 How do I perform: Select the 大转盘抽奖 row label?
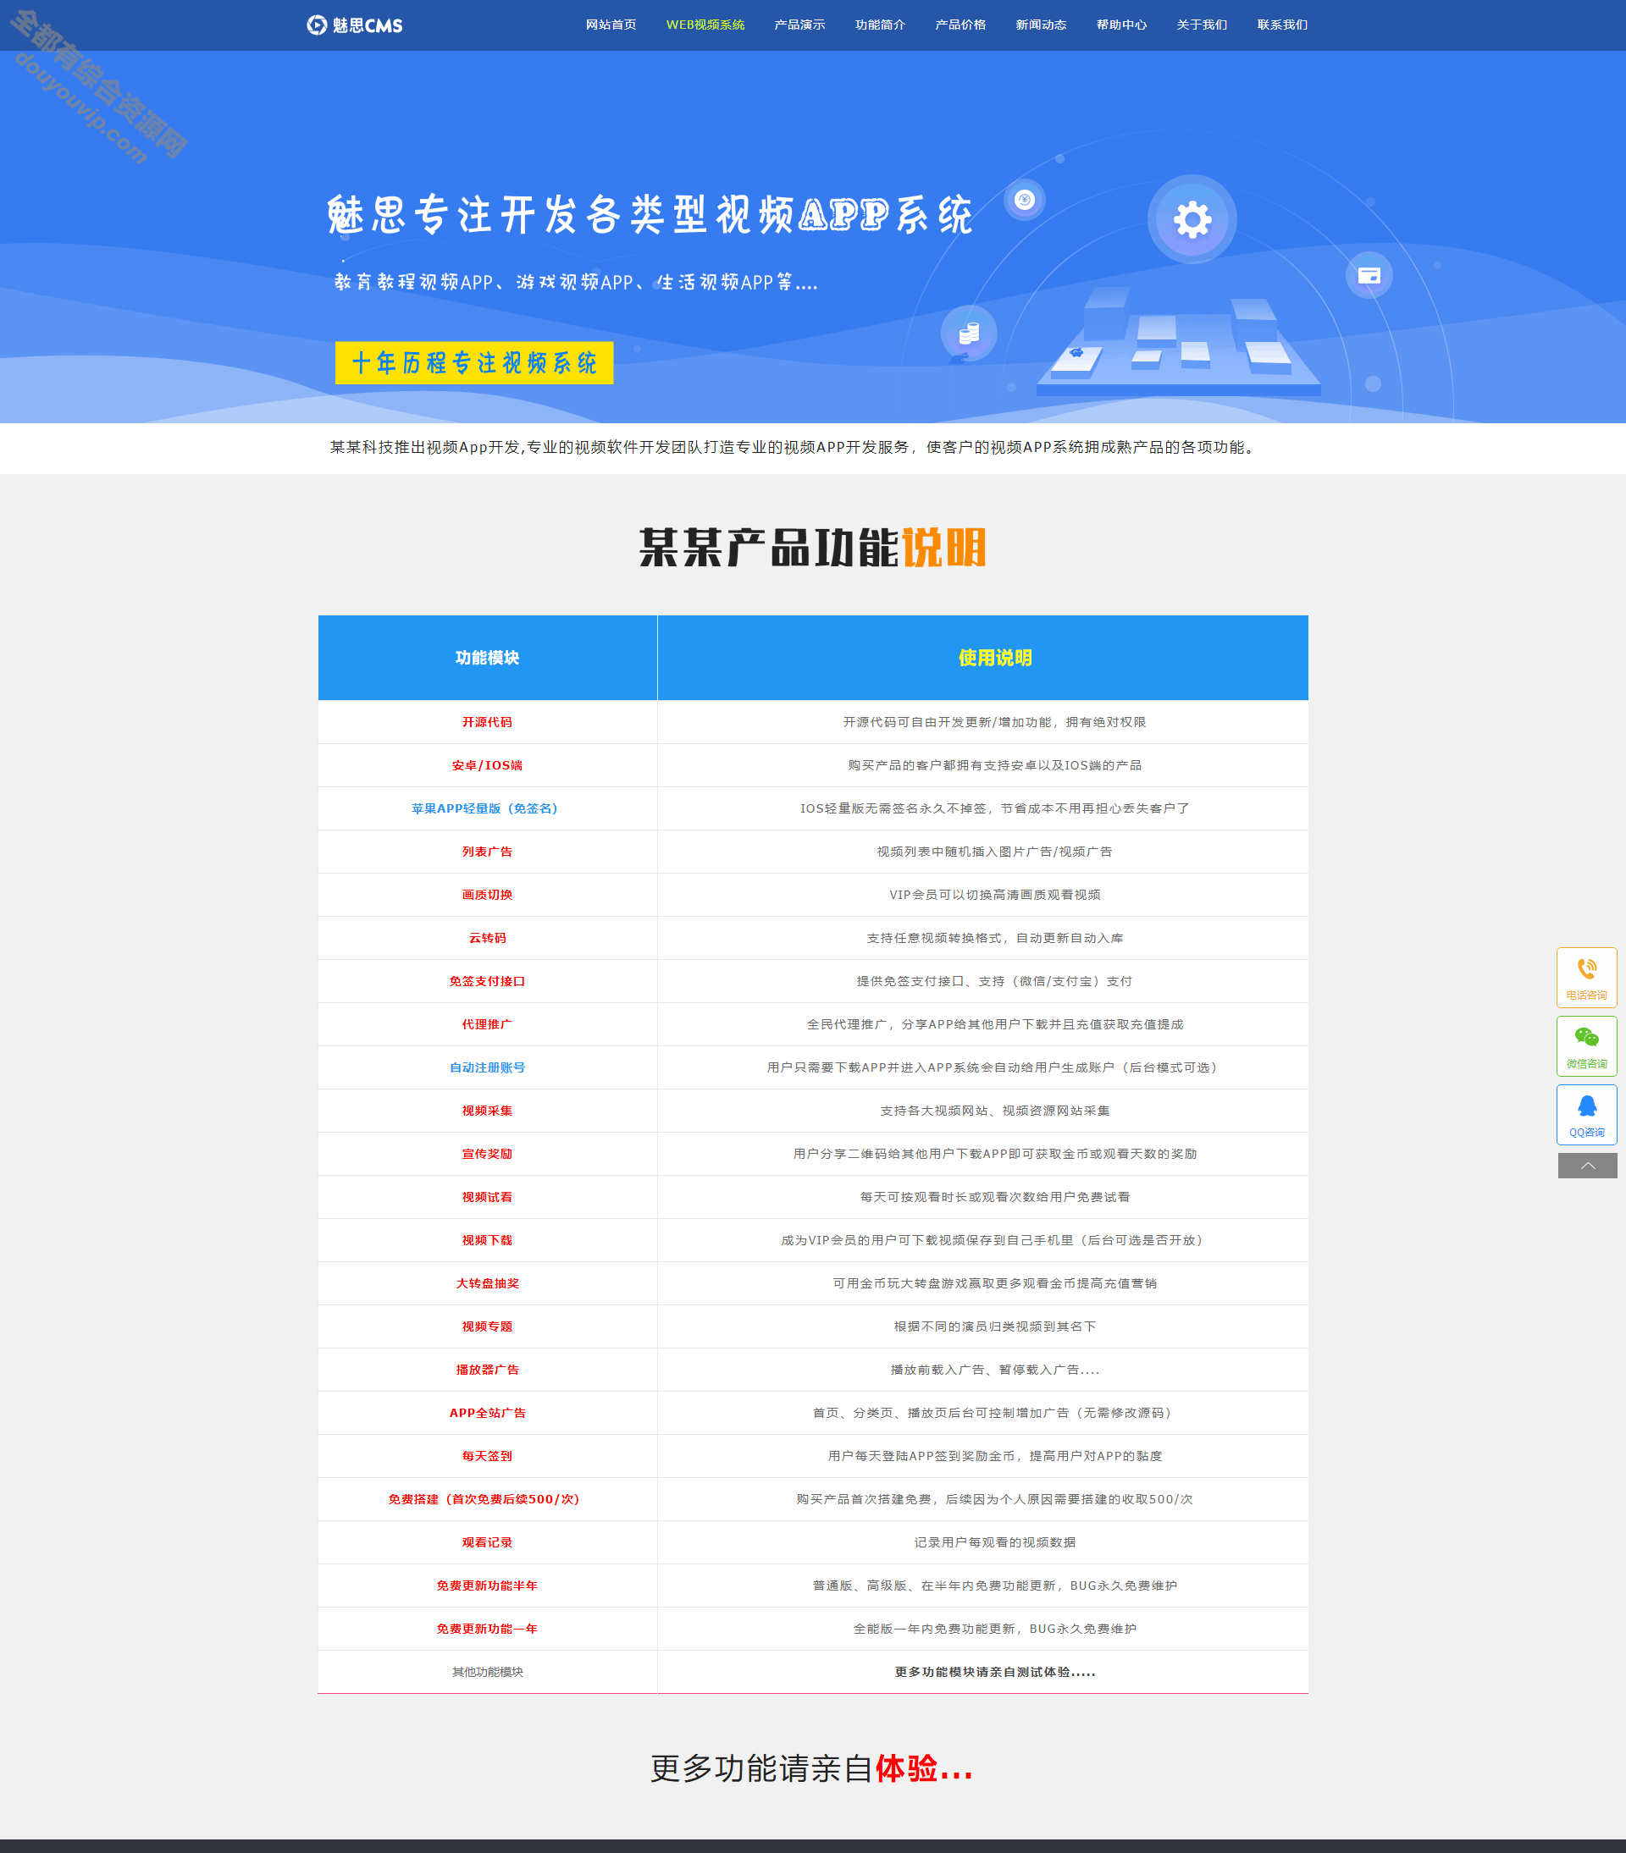pos(487,1283)
